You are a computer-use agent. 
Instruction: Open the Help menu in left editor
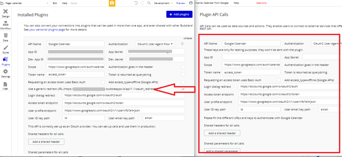(x=65, y=3)
